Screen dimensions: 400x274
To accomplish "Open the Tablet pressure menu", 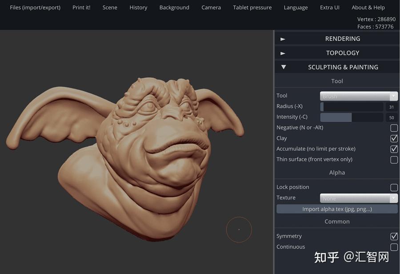I will point(252,8).
